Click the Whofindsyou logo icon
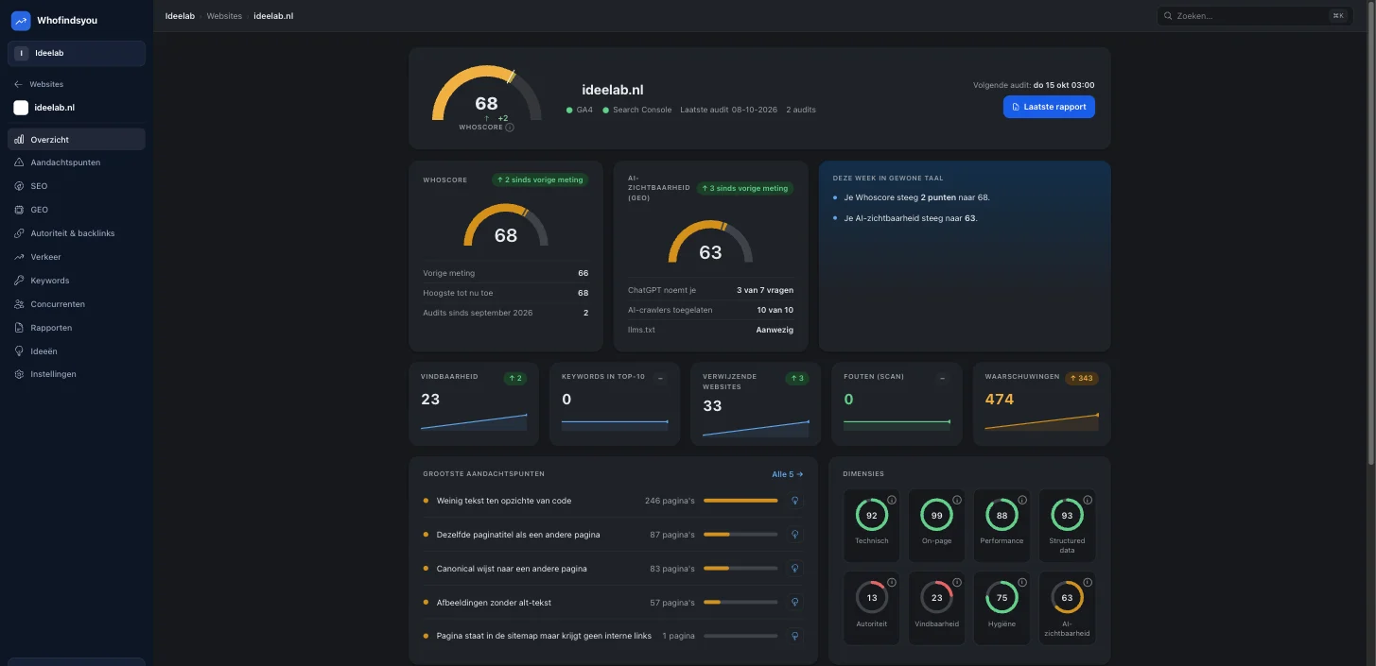1376x666 pixels. [21, 20]
